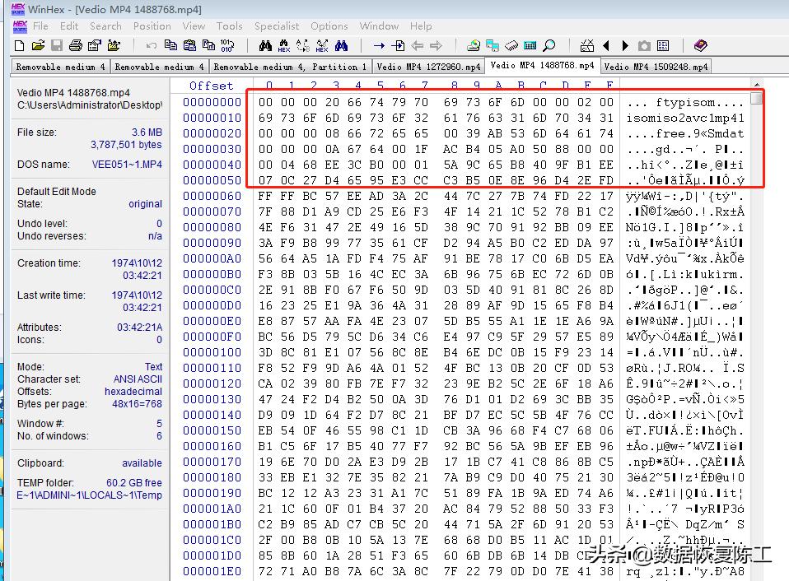Click the gray Back arrow icon
789x581 pixels.
[417, 46]
